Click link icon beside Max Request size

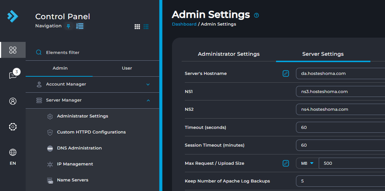point(286,163)
